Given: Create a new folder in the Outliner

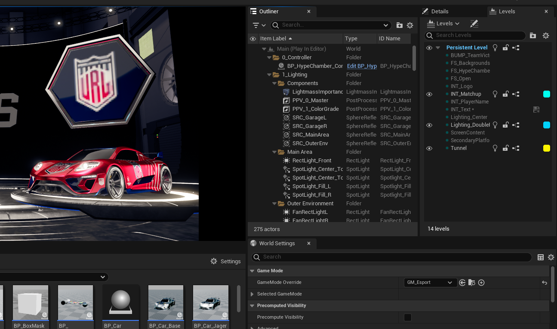Looking at the screenshot, I should (x=400, y=25).
